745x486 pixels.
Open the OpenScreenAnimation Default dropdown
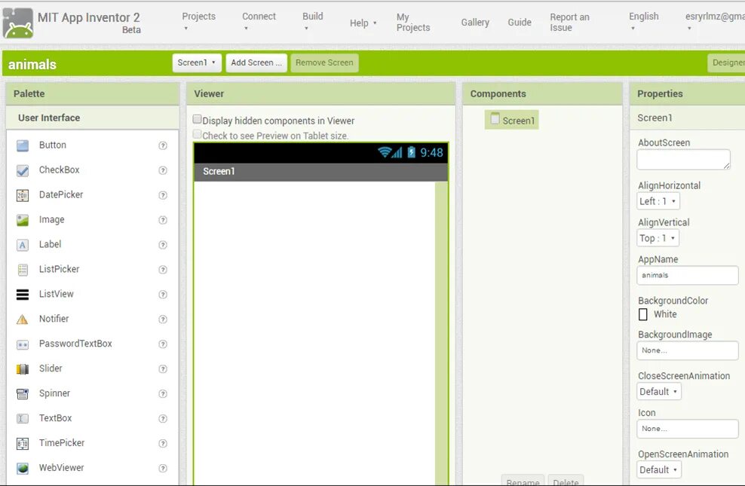coord(659,470)
